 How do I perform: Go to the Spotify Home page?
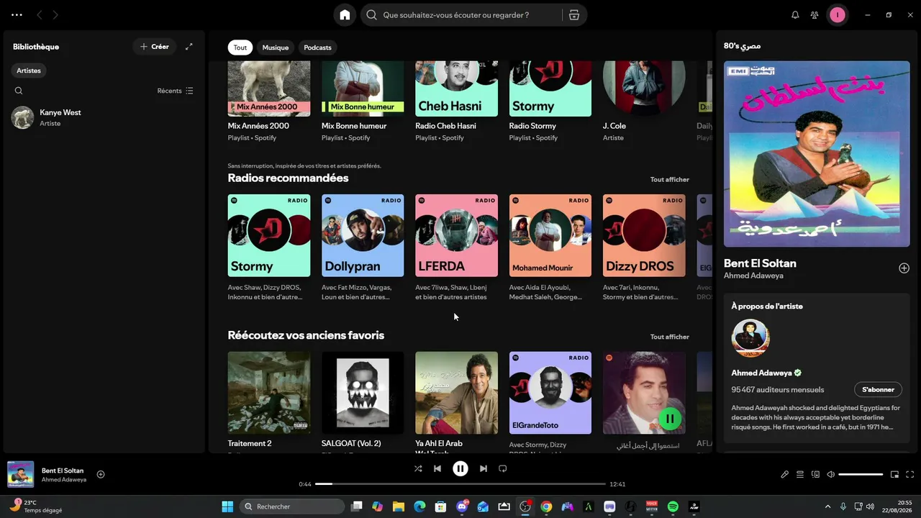click(345, 14)
